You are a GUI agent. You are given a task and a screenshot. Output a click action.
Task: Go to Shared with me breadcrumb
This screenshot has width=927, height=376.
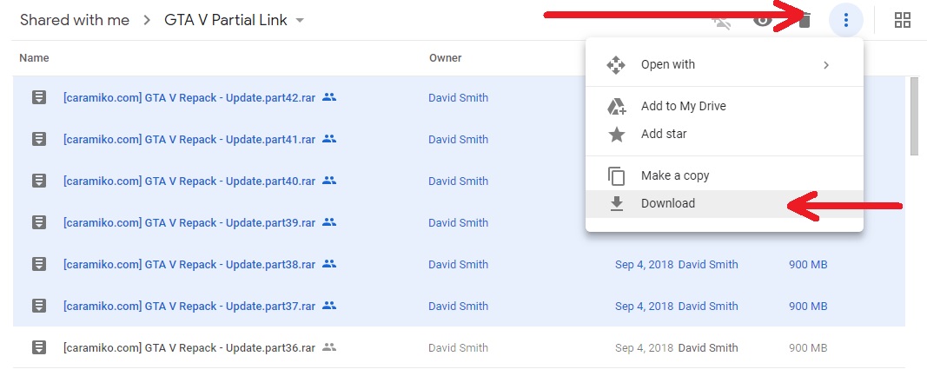75,20
